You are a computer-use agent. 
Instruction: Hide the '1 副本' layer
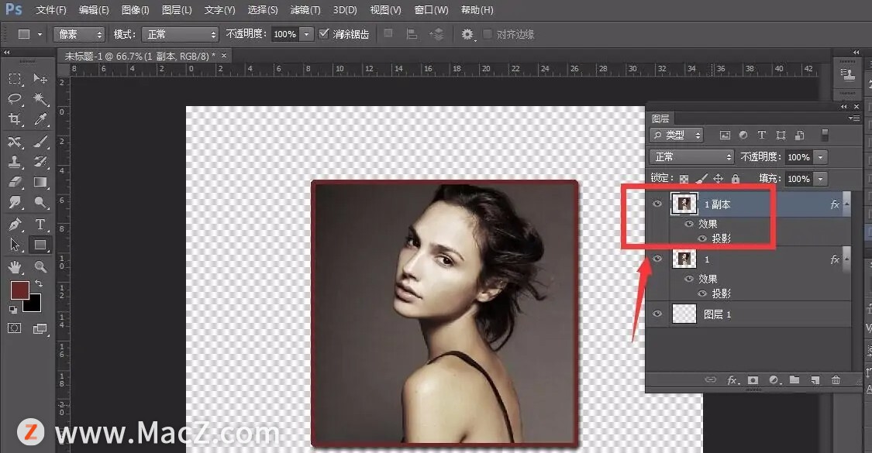tap(658, 204)
